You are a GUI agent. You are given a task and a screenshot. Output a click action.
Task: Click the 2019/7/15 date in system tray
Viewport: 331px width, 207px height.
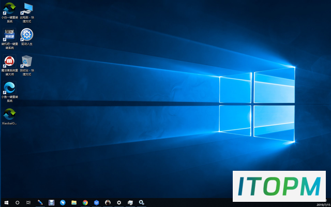coord(323,205)
